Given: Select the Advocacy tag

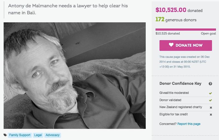Looking at the screenshot, I should tap(52, 135).
